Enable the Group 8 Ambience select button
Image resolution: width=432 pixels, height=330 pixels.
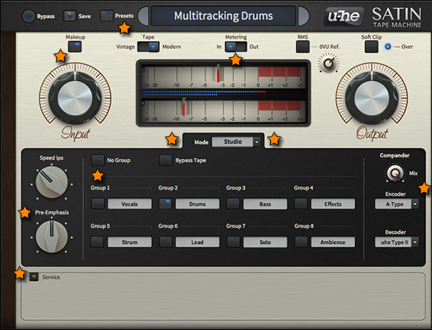point(301,242)
